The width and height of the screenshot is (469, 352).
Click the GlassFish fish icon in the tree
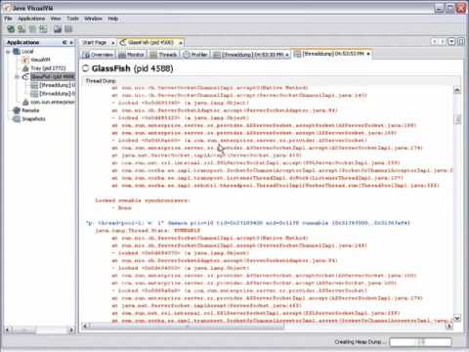pos(25,76)
